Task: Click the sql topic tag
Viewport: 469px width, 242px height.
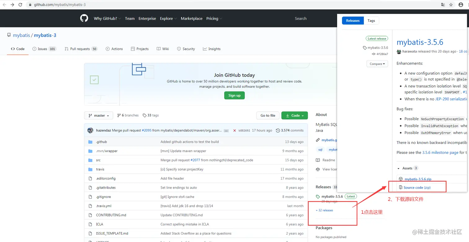Action: click(x=320, y=150)
